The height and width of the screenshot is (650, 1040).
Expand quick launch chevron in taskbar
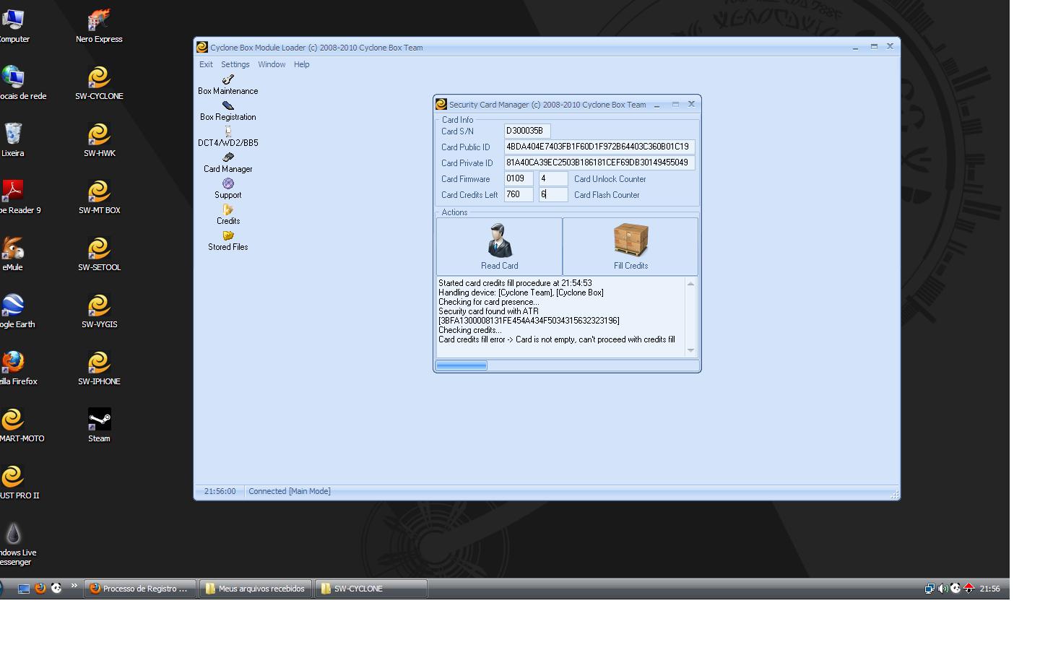[74, 586]
